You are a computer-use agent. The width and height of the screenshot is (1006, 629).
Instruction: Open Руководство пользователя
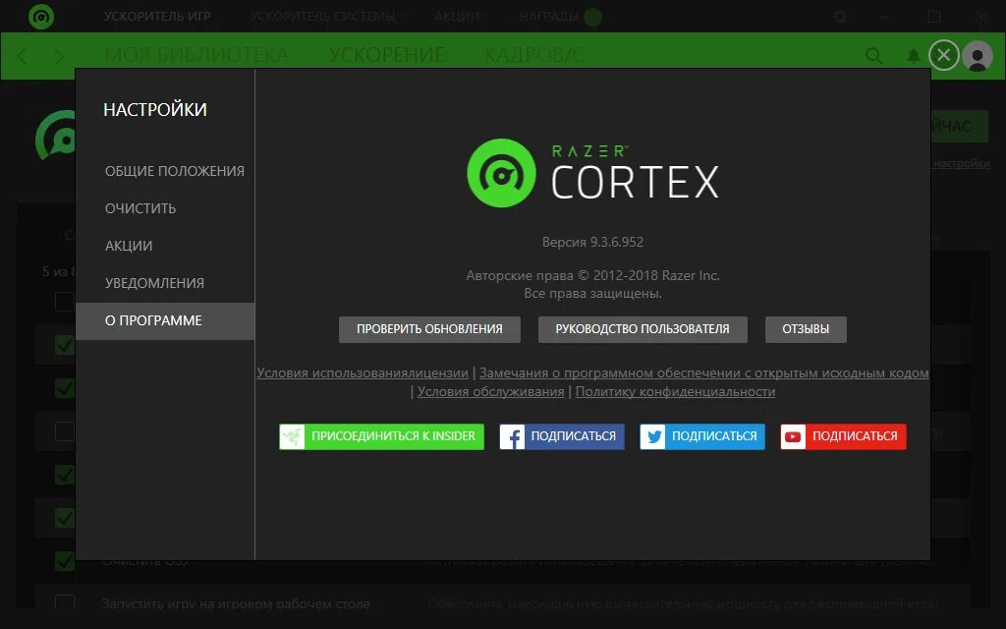click(x=643, y=329)
